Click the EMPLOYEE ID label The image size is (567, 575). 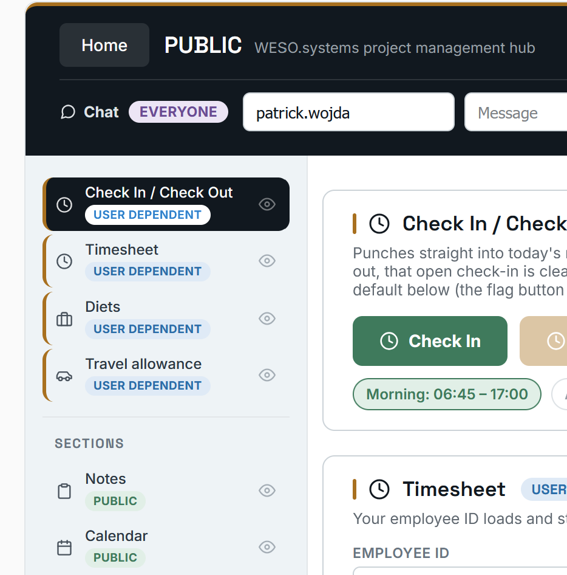coord(401,553)
